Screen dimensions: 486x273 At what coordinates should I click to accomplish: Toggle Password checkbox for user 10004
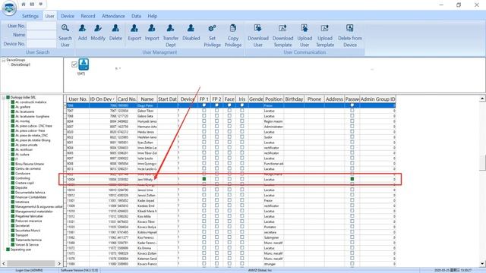352,179
